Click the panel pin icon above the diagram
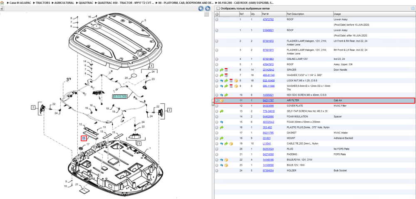 tap(2, 8)
